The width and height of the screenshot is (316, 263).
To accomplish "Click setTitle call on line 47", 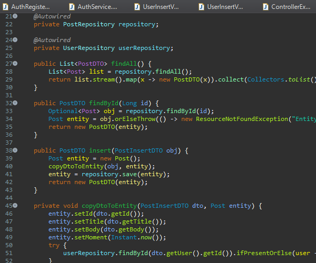I will point(89,222).
